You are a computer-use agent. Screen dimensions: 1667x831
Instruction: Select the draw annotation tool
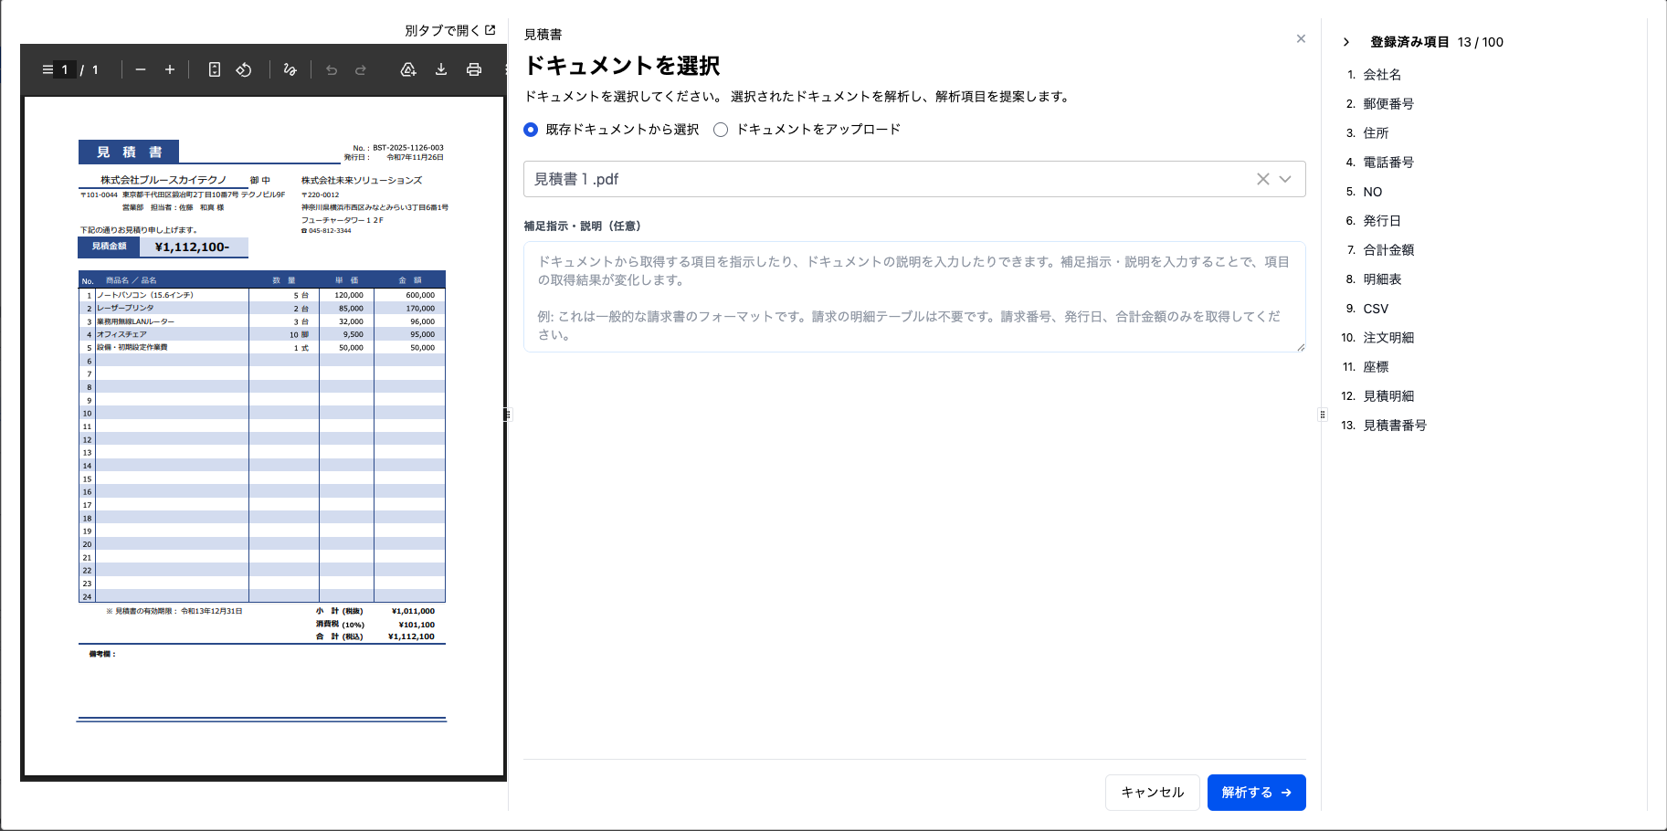point(290,69)
